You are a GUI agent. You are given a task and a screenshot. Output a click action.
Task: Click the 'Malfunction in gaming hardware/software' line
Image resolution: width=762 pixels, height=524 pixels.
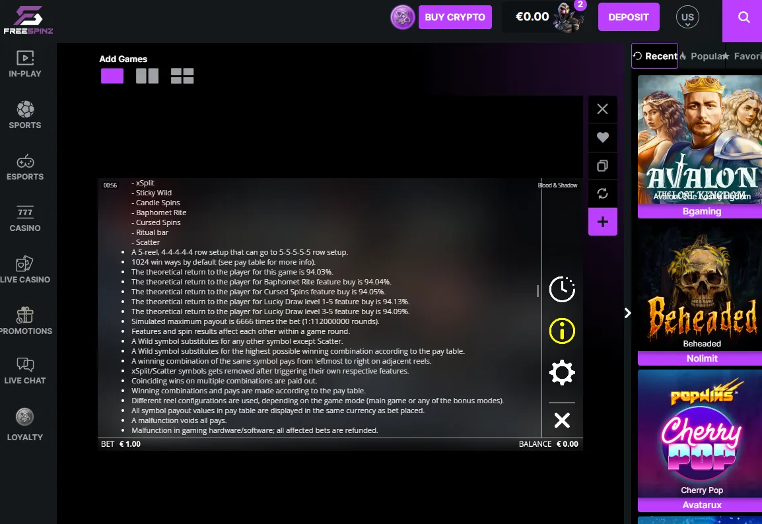point(255,430)
